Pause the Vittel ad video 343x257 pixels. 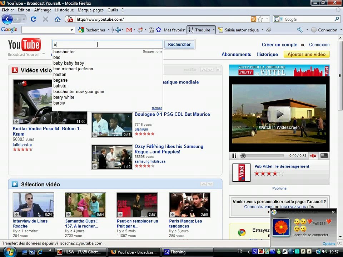234,156
